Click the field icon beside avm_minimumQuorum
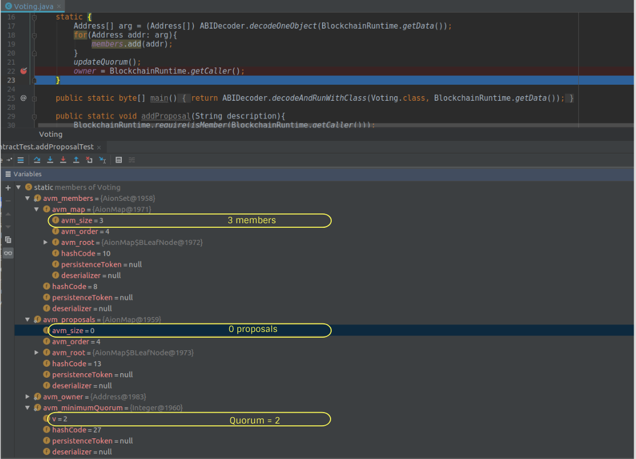Viewport: 636px width, 459px height. coord(37,407)
